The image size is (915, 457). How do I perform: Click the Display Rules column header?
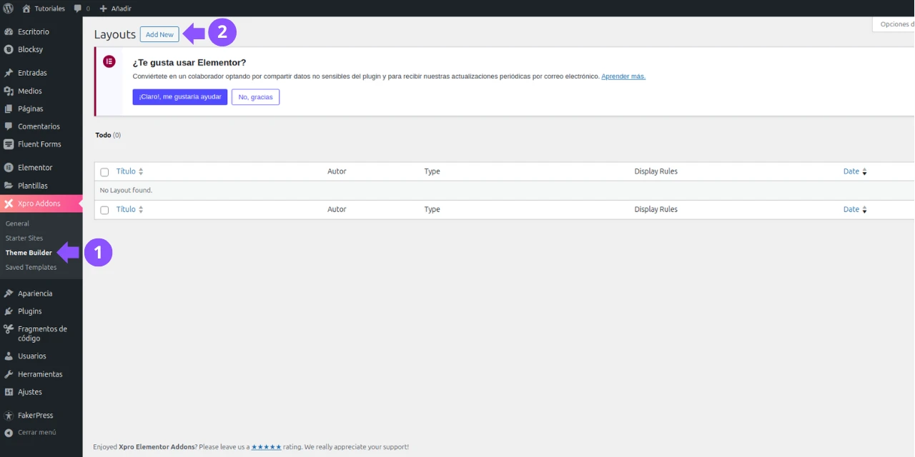pos(656,171)
